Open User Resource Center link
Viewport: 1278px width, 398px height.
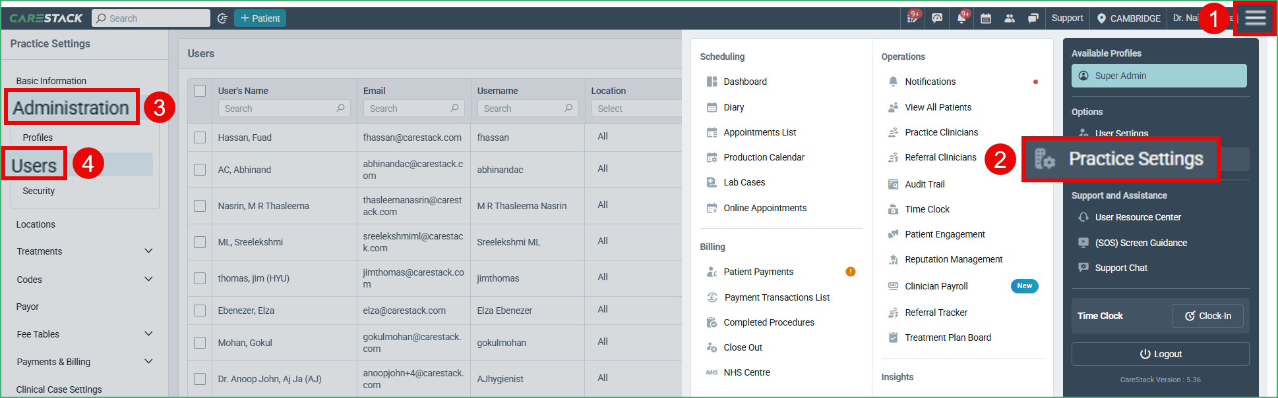[1138, 217]
